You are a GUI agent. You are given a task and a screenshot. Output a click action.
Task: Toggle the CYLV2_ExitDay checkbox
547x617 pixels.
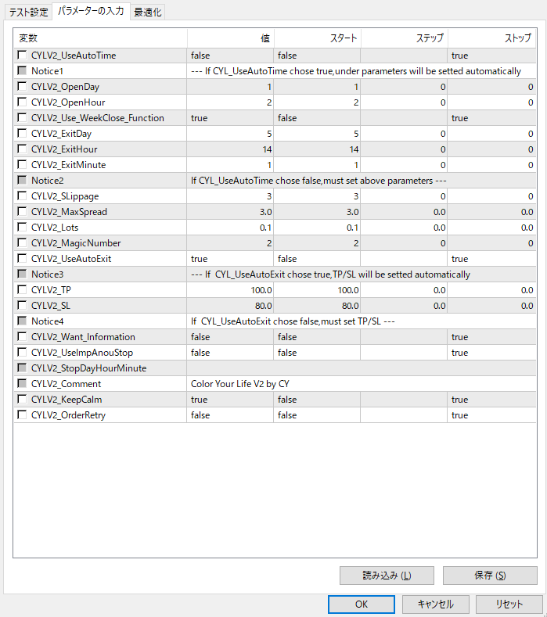(22, 134)
